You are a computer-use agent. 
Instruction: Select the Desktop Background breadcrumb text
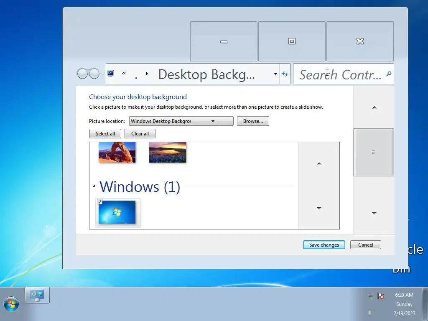[x=206, y=74]
